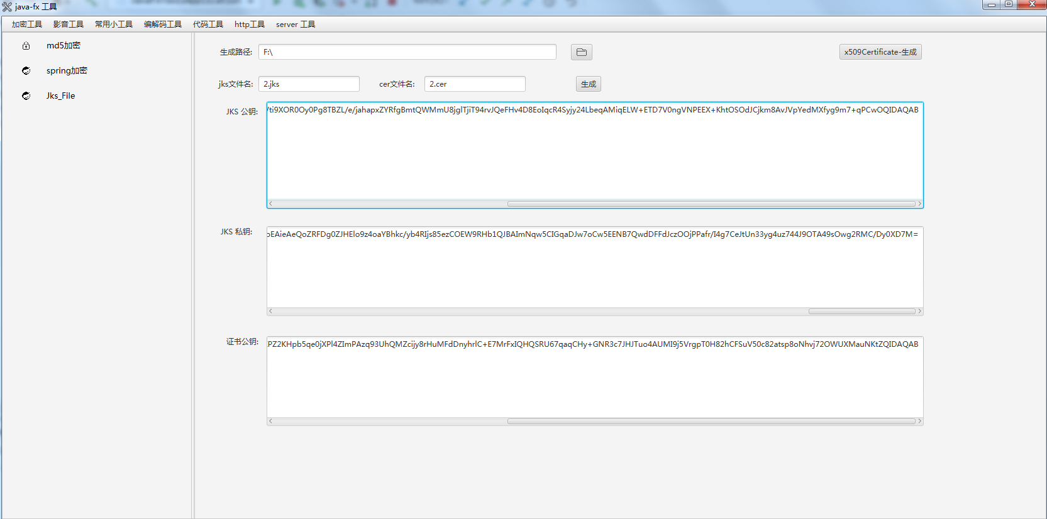Open the server 工具 menu
Image resolution: width=1047 pixels, height=519 pixels.
tap(295, 25)
